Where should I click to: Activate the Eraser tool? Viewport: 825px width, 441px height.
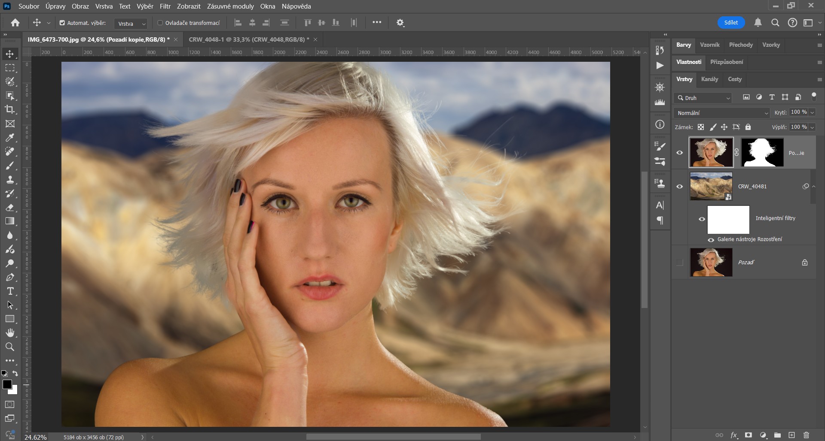click(10, 208)
